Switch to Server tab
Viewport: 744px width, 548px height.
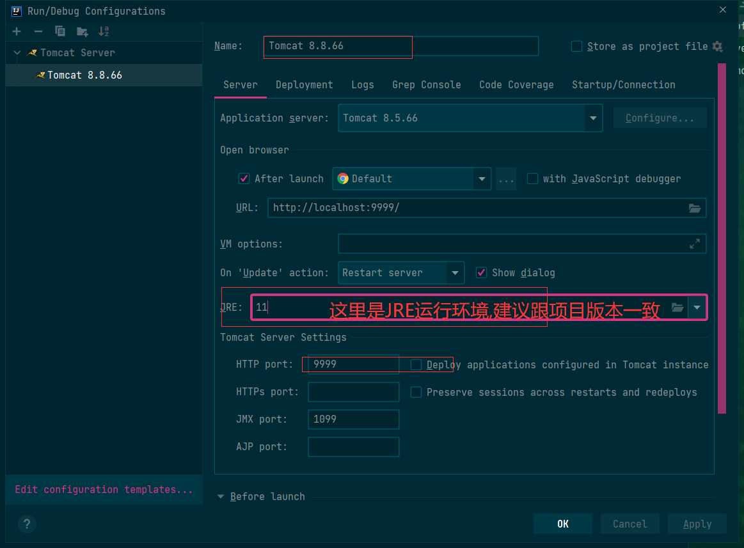coord(241,85)
